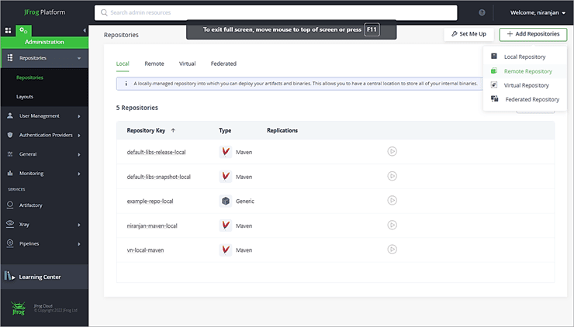Select the Administration gear tab icon
The height and width of the screenshot is (327, 574).
[x=23, y=30]
